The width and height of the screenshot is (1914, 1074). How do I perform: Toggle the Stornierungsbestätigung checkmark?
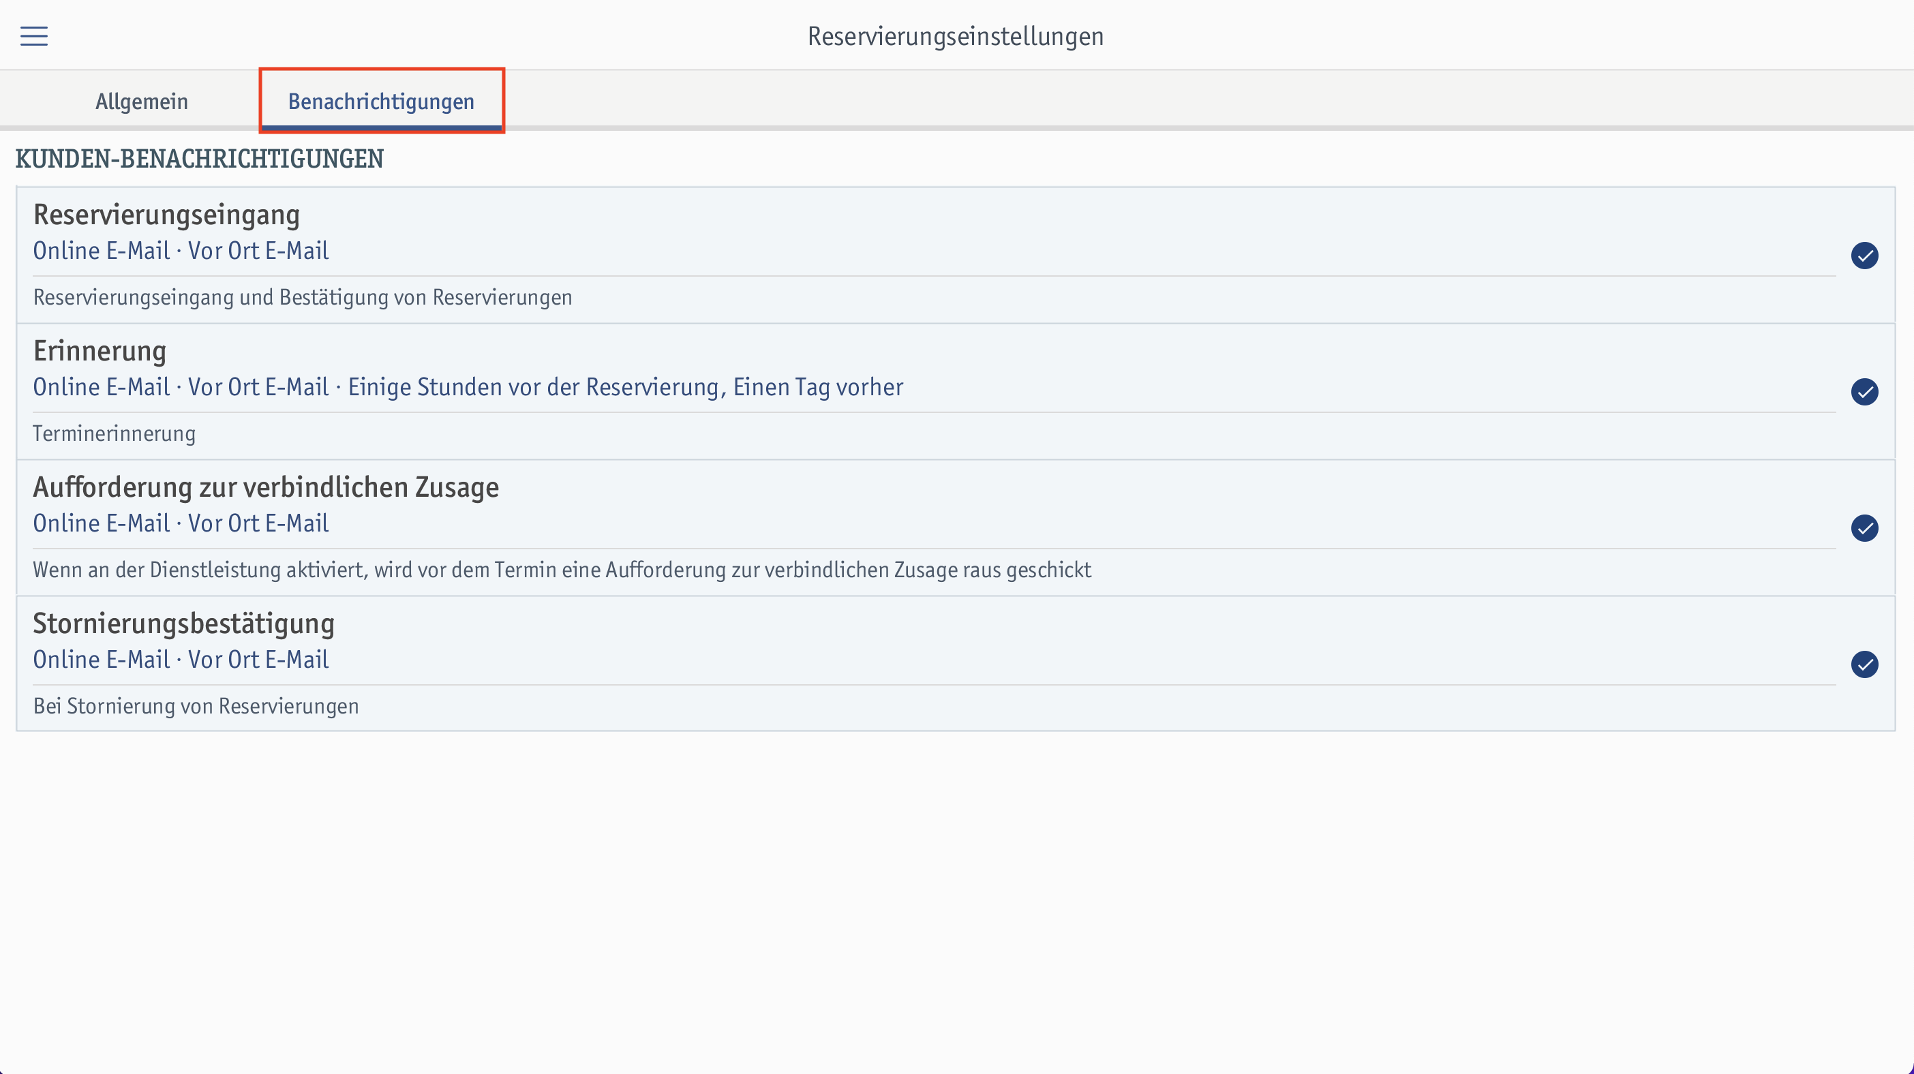1864,664
